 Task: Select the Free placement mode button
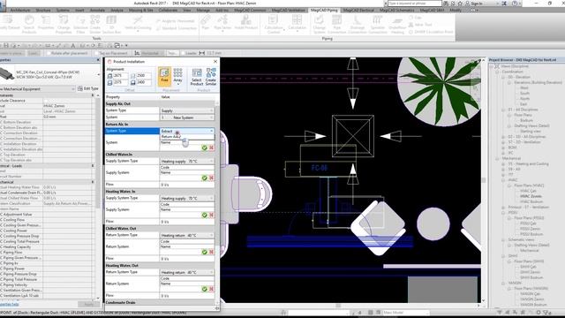pyautogui.click(x=164, y=76)
